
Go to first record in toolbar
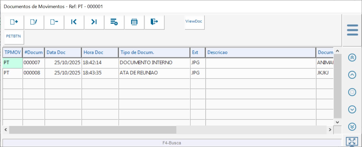point(74,22)
